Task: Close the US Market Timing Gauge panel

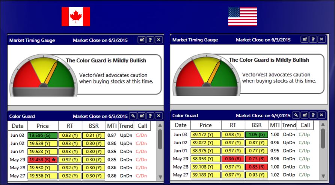Action: point(321,39)
